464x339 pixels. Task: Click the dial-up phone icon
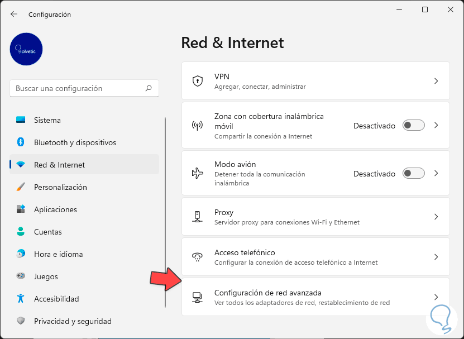coord(197,257)
